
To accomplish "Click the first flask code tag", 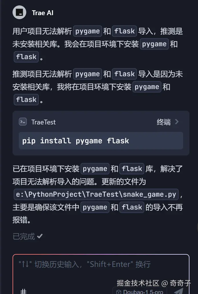I will pos(124,31).
